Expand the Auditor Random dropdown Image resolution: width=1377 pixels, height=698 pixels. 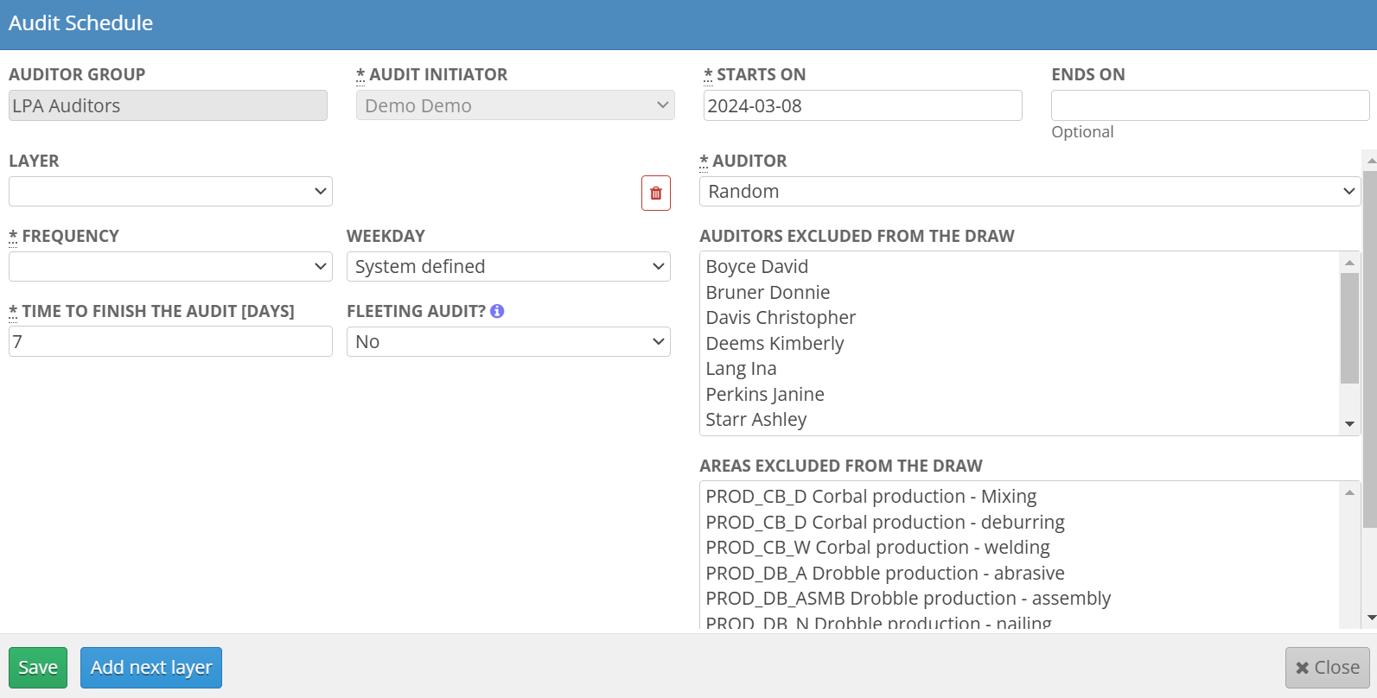[x=1030, y=192]
